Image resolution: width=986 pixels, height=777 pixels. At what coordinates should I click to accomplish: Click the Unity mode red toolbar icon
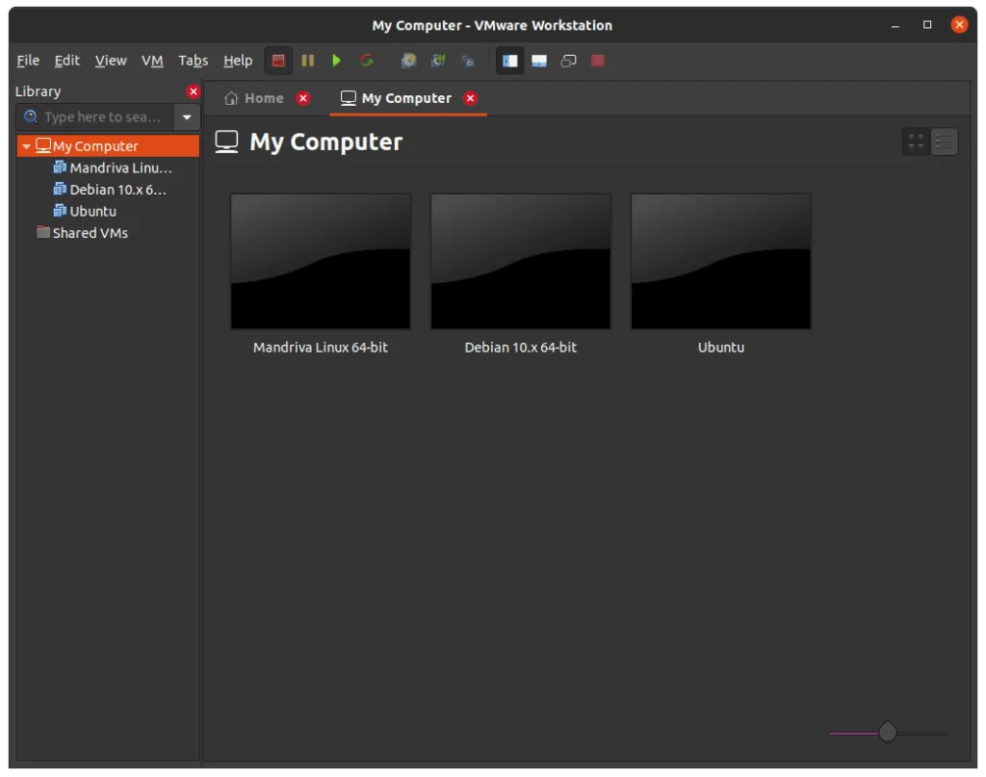pos(598,61)
